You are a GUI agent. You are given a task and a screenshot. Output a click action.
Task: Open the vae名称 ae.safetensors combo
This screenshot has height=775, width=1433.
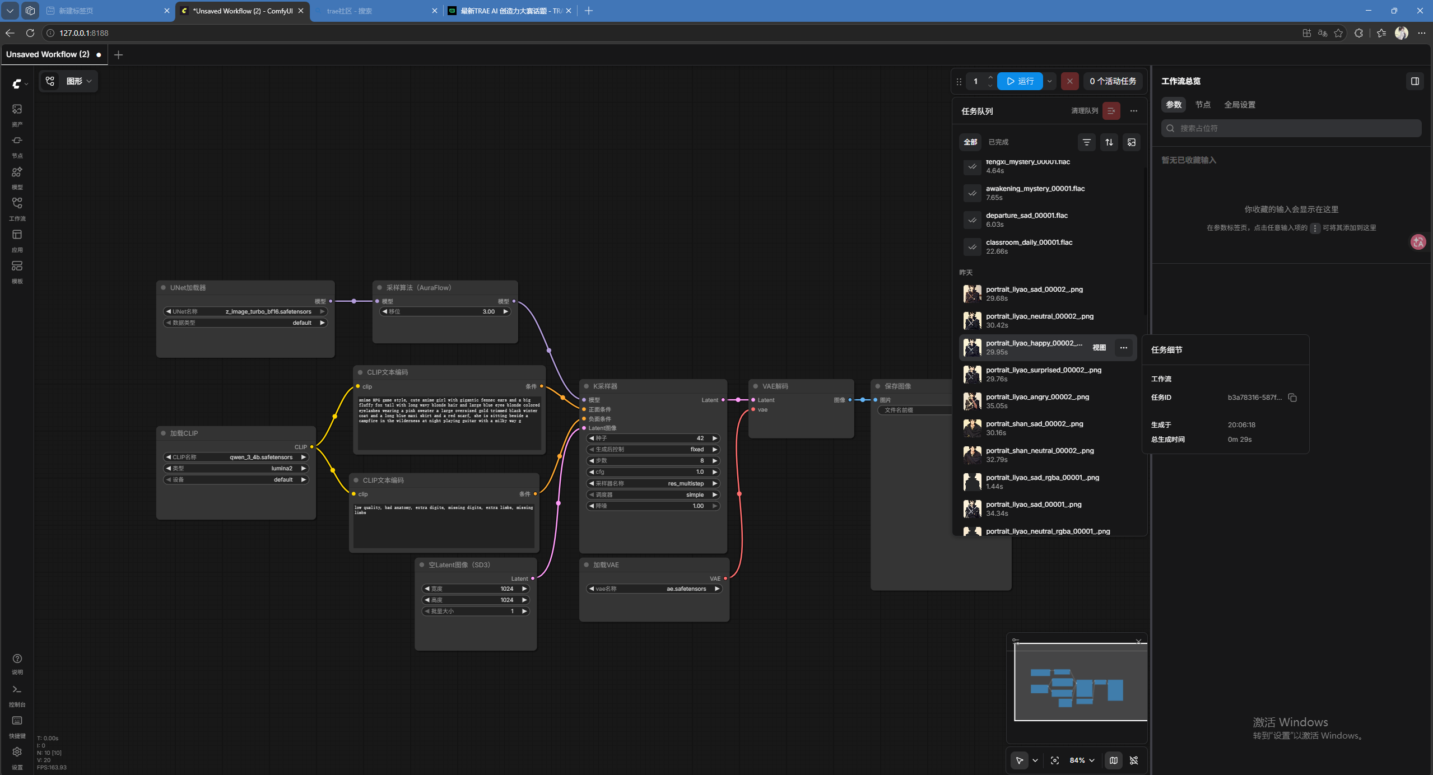click(654, 589)
